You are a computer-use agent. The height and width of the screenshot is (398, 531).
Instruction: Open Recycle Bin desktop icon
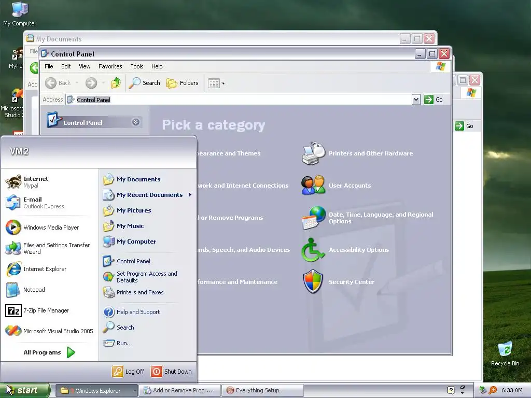coord(505,353)
